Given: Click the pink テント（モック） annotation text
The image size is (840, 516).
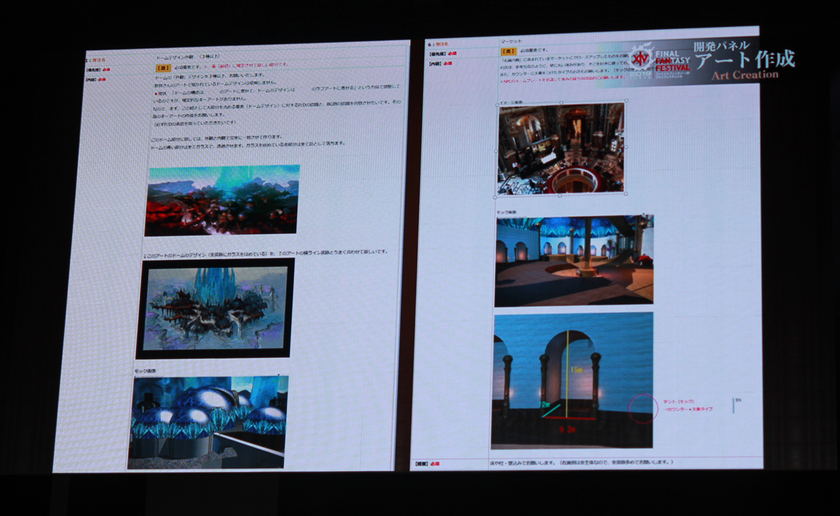Looking at the screenshot, I should (679, 401).
